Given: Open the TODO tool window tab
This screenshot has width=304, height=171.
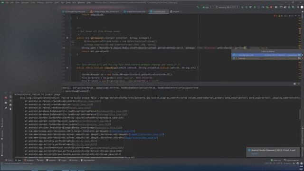Looking at the screenshot, I should tap(9, 161).
